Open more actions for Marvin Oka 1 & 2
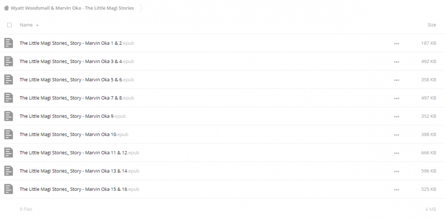 [396, 44]
